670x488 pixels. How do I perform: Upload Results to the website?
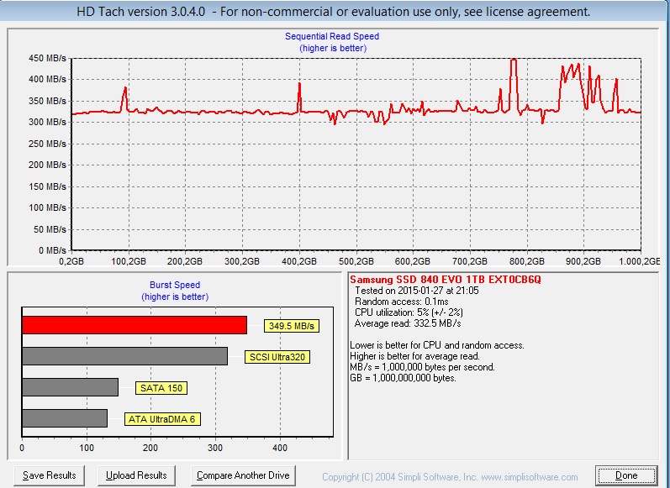click(x=136, y=475)
